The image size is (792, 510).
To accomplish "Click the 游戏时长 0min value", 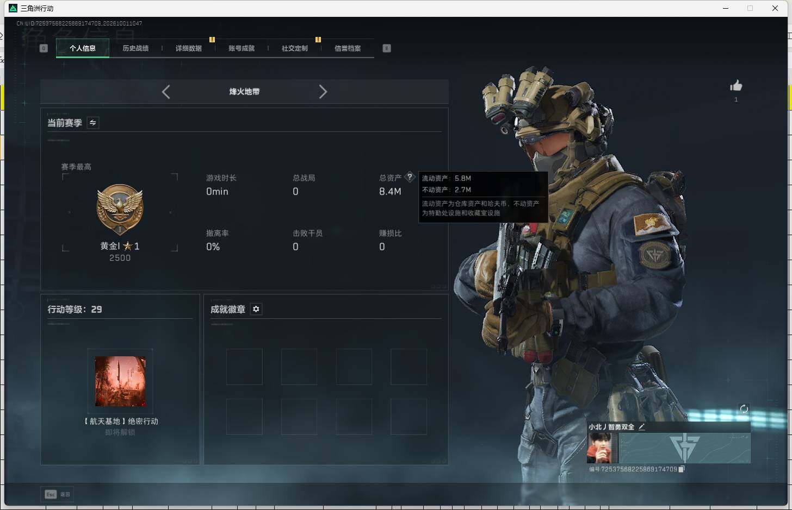I will 217,192.
